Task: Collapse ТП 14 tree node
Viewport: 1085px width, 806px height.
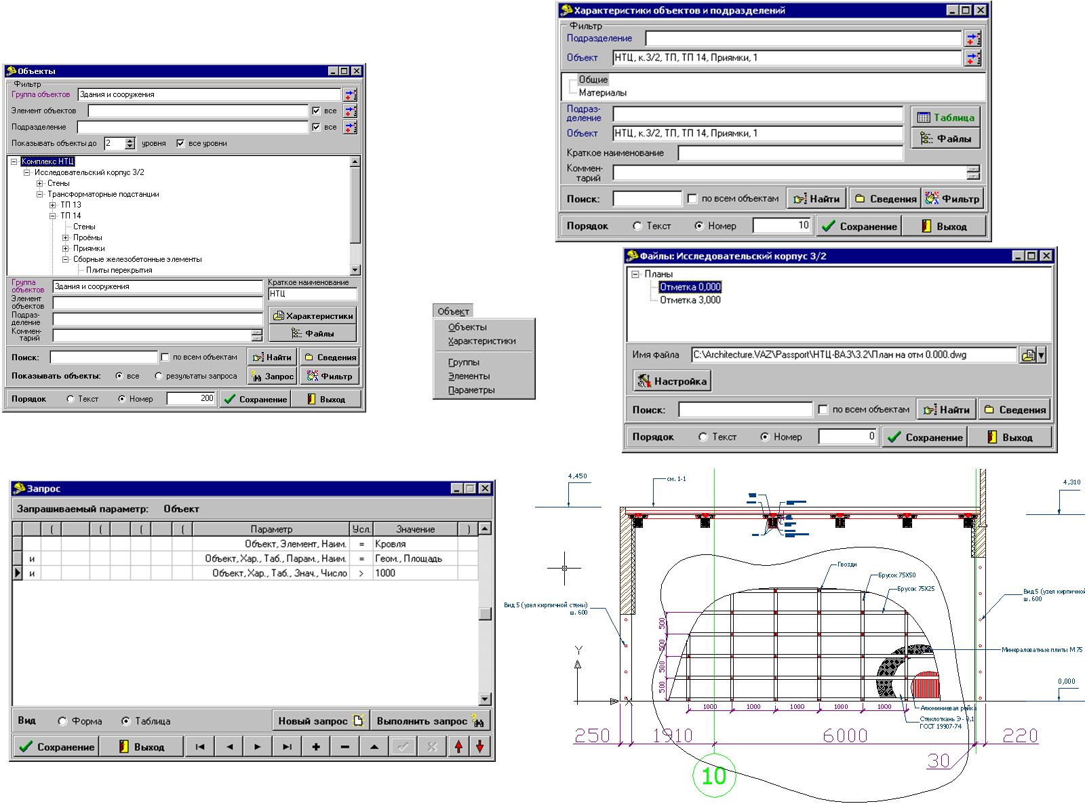Action: (x=53, y=216)
